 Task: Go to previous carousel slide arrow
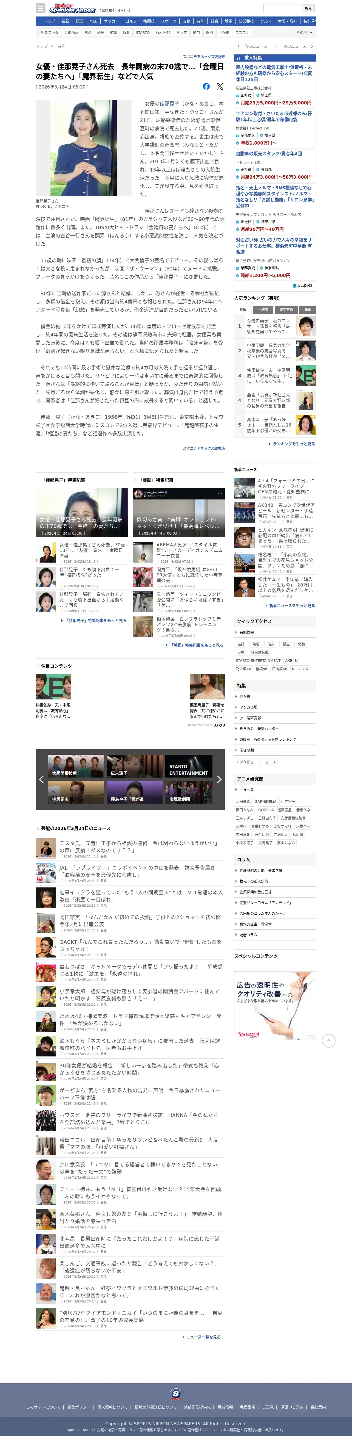[x=41, y=779]
